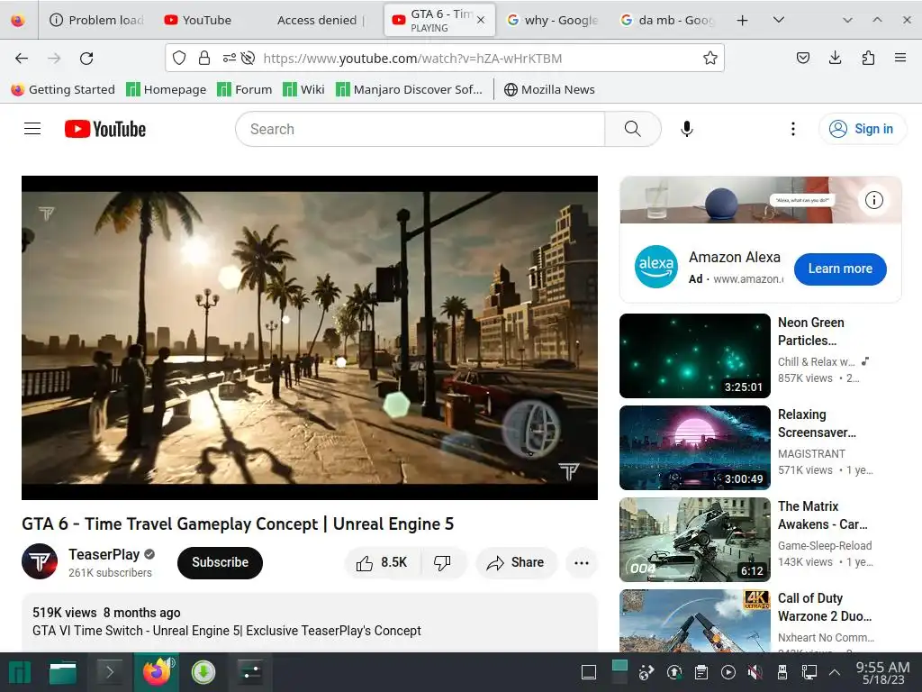Open the TeaserPlay channel avatar
Image resolution: width=922 pixels, height=692 pixels.
click(40, 562)
